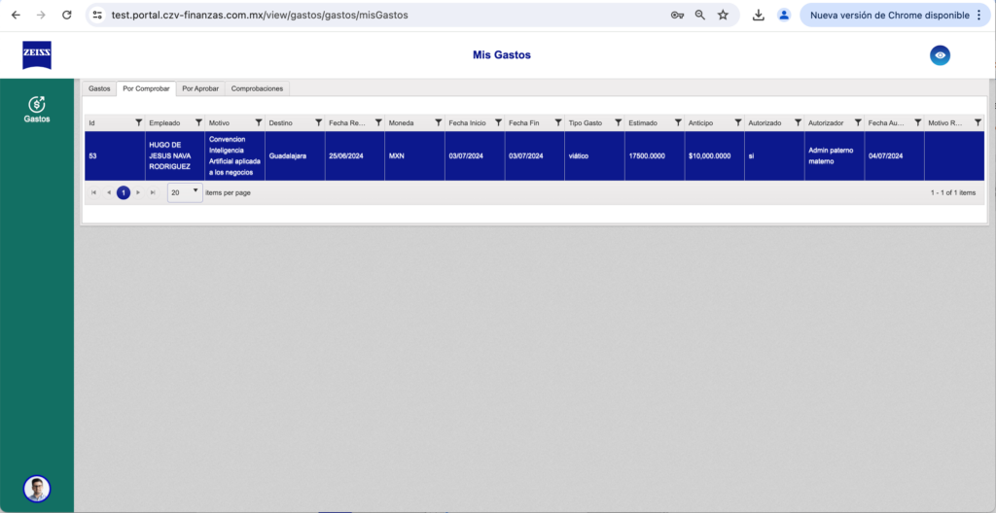Open the Chrome three-dot menu
The image size is (996, 513).
[x=978, y=15]
